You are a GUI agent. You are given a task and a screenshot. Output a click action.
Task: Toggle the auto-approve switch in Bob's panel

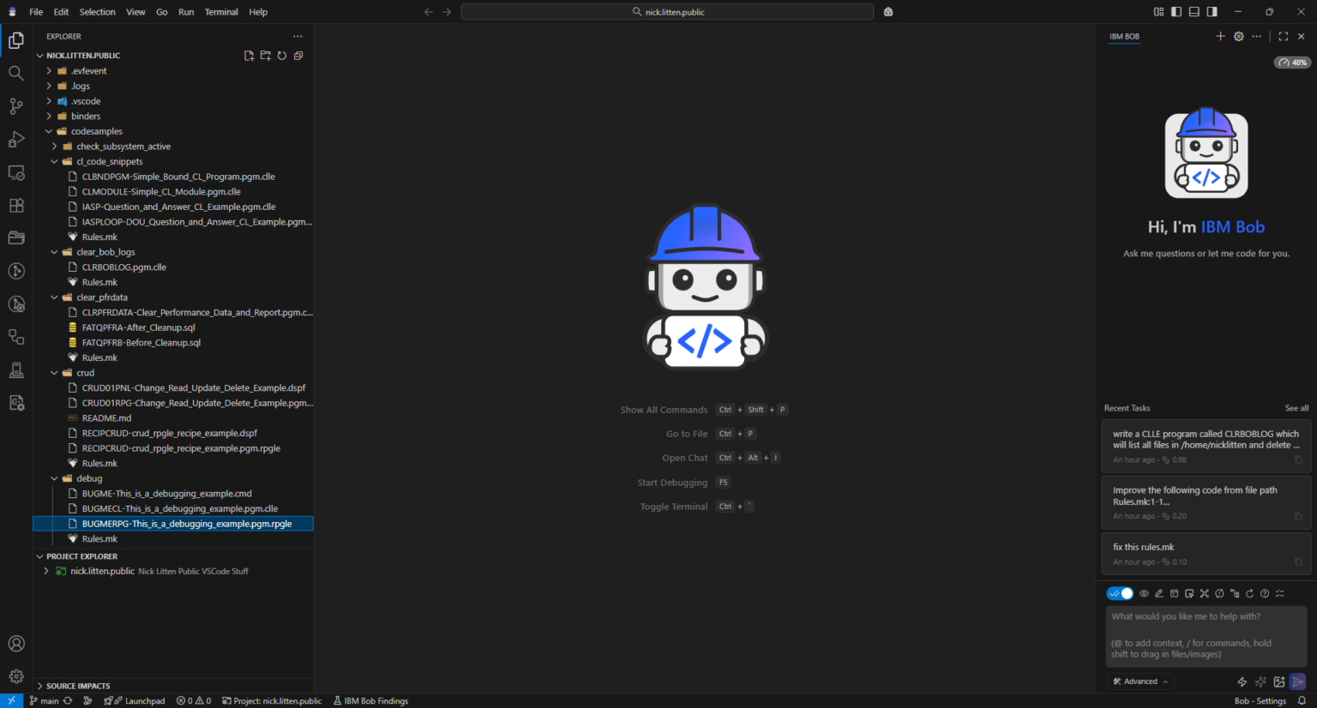tap(1120, 593)
